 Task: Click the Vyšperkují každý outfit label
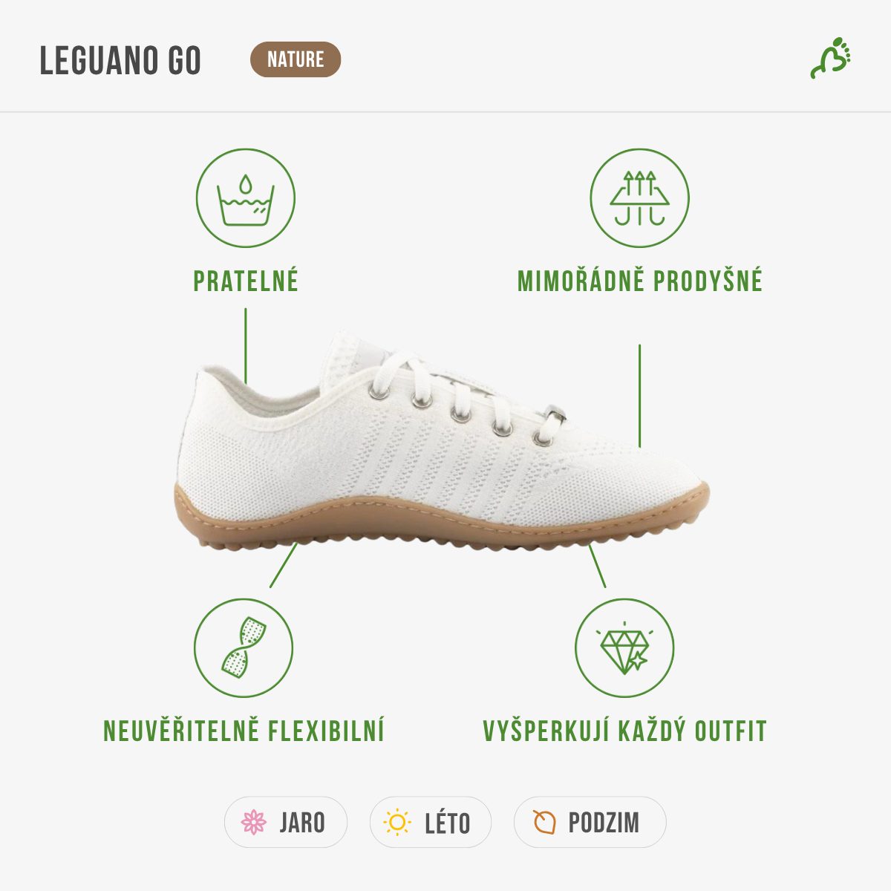pos(624,731)
